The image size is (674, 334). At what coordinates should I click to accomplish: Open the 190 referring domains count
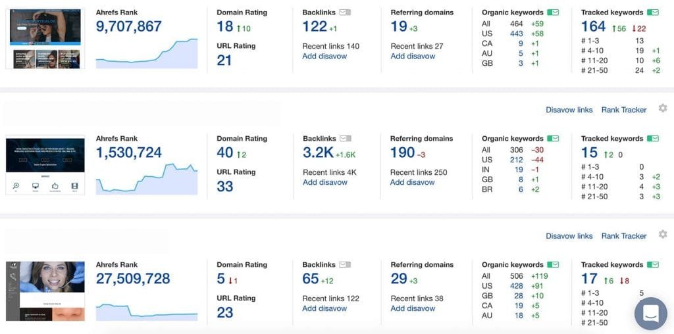(402, 153)
